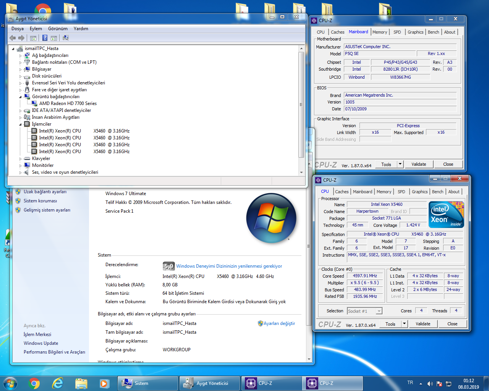The width and height of the screenshot is (489, 391).
Task: Open the Windows Start menu orb
Action: [10, 383]
